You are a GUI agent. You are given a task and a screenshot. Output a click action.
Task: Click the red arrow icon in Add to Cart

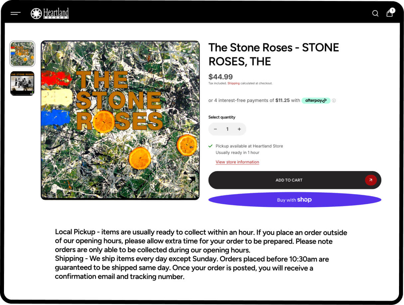point(371,180)
